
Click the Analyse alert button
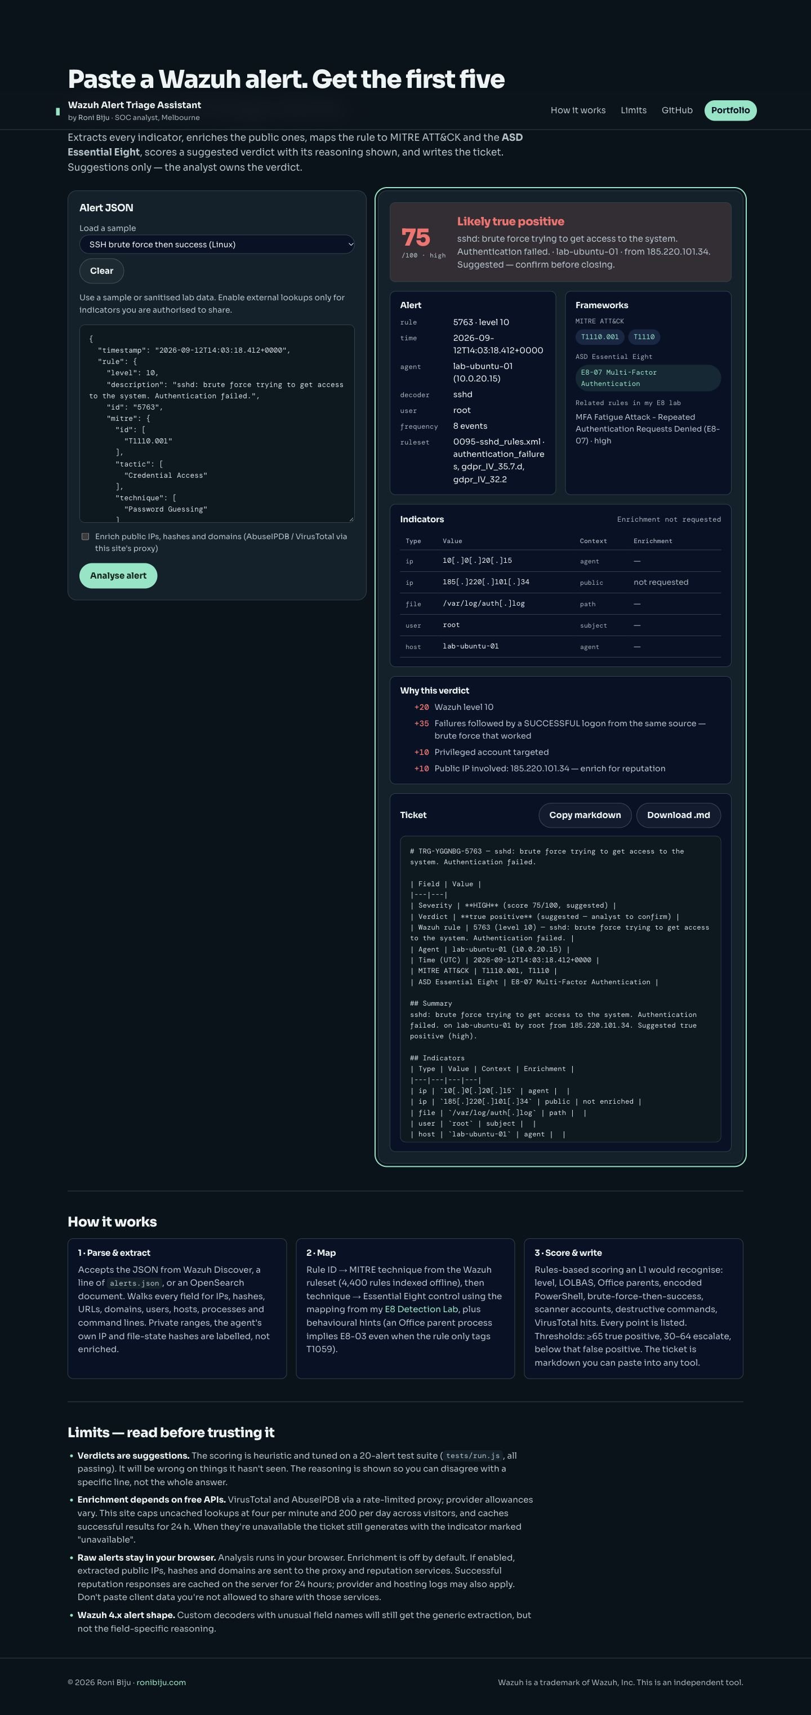(x=118, y=576)
